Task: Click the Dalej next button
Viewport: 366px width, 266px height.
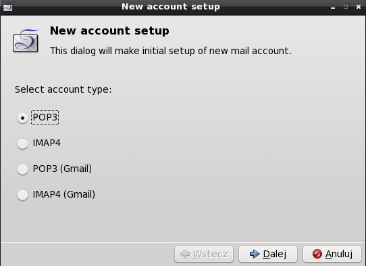Action: pos(268,254)
